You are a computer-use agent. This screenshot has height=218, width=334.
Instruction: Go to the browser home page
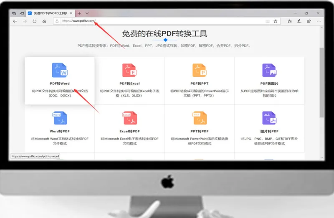[x=44, y=21]
